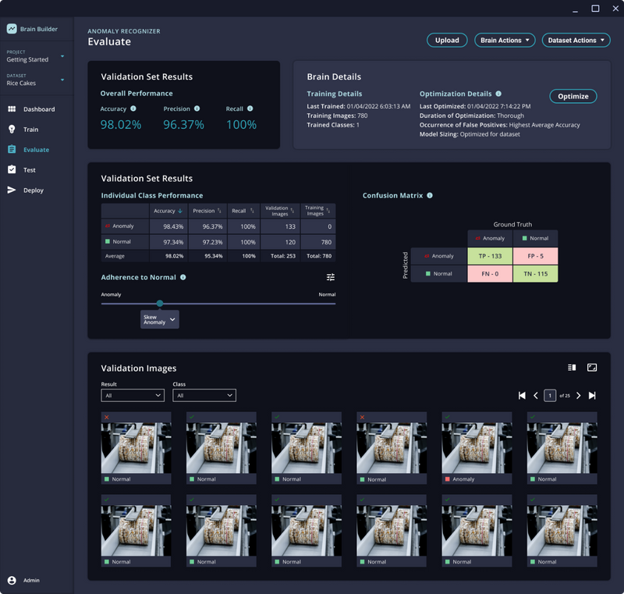This screenshot has height=594, width=624.
Task: Click the Upload button
Action: point(447,40)
